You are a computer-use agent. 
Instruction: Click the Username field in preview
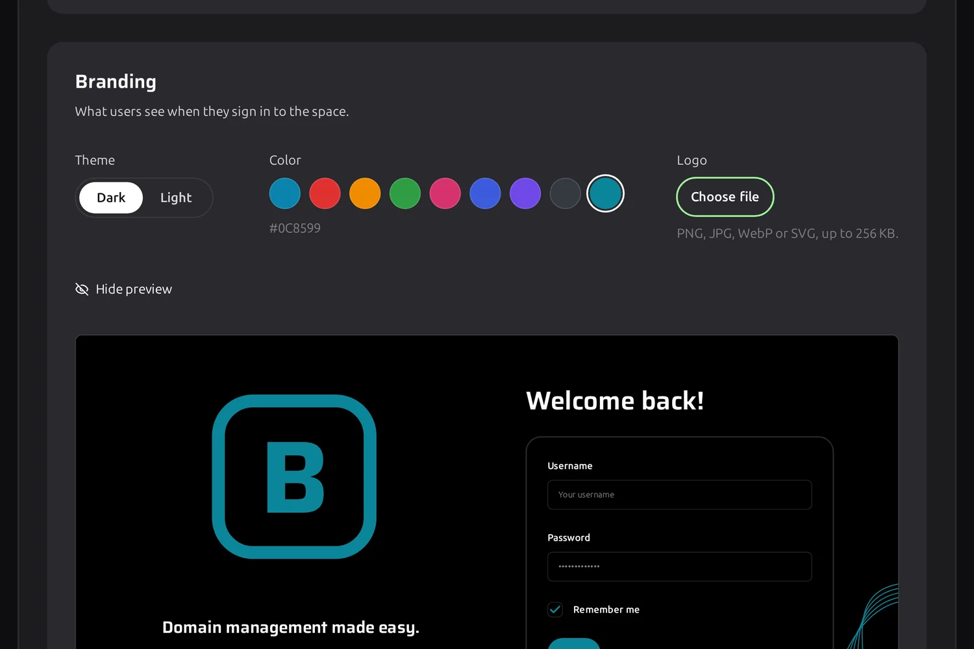point(679,495)
